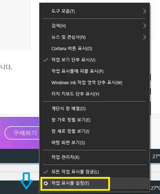Open the 검색(H) submenu
This screenshot has height=194, width=160.
(94, 26)
